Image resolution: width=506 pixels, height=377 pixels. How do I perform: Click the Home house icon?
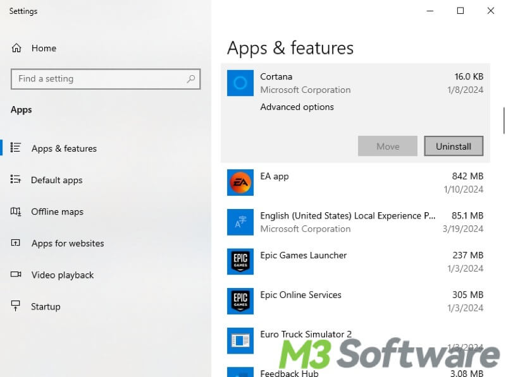click(16, 48)
